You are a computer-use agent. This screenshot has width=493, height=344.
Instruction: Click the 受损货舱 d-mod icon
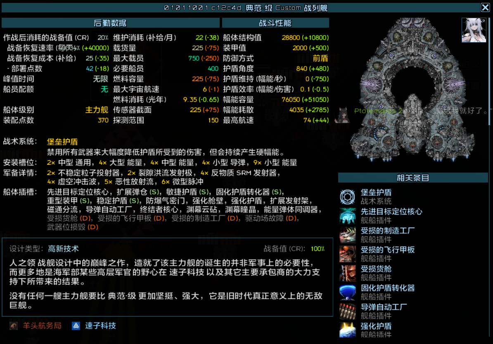coord(347,273)
